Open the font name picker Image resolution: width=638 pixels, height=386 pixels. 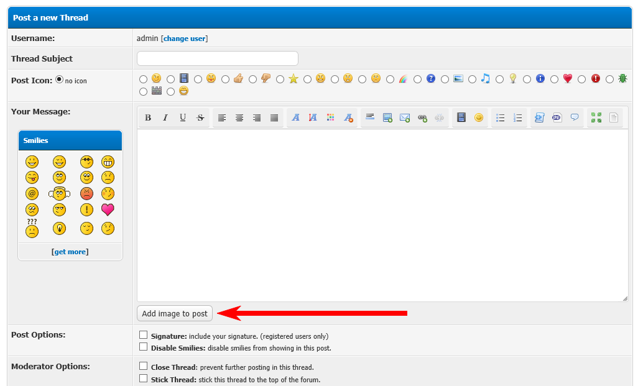pos(296,117)
